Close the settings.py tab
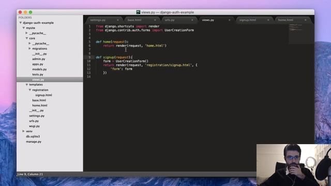Screen dimensions: 331x186 tap(117, 20)
